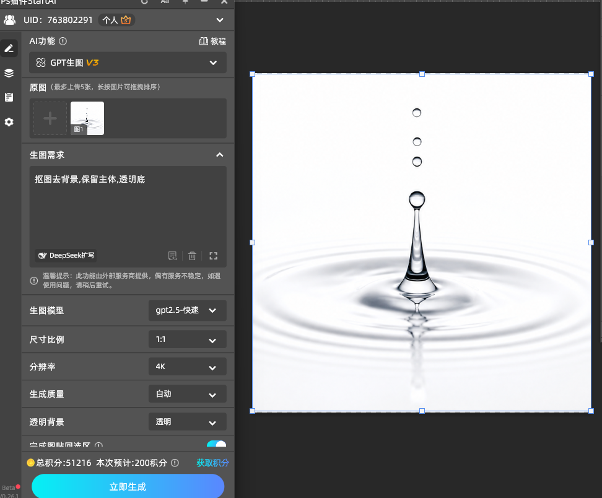The width and height of the screenshot is (602, 498).
Task: Open the 尺寸比例 1:1 dropdown
Action: coord(188,339)
